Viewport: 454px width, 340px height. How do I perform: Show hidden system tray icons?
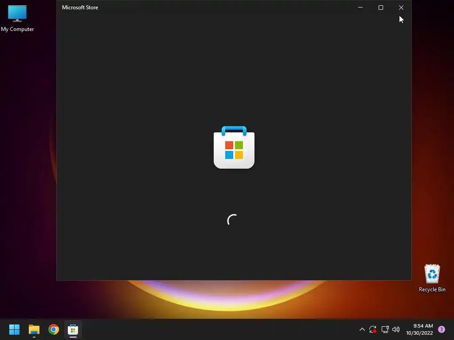tap(362, 329)
